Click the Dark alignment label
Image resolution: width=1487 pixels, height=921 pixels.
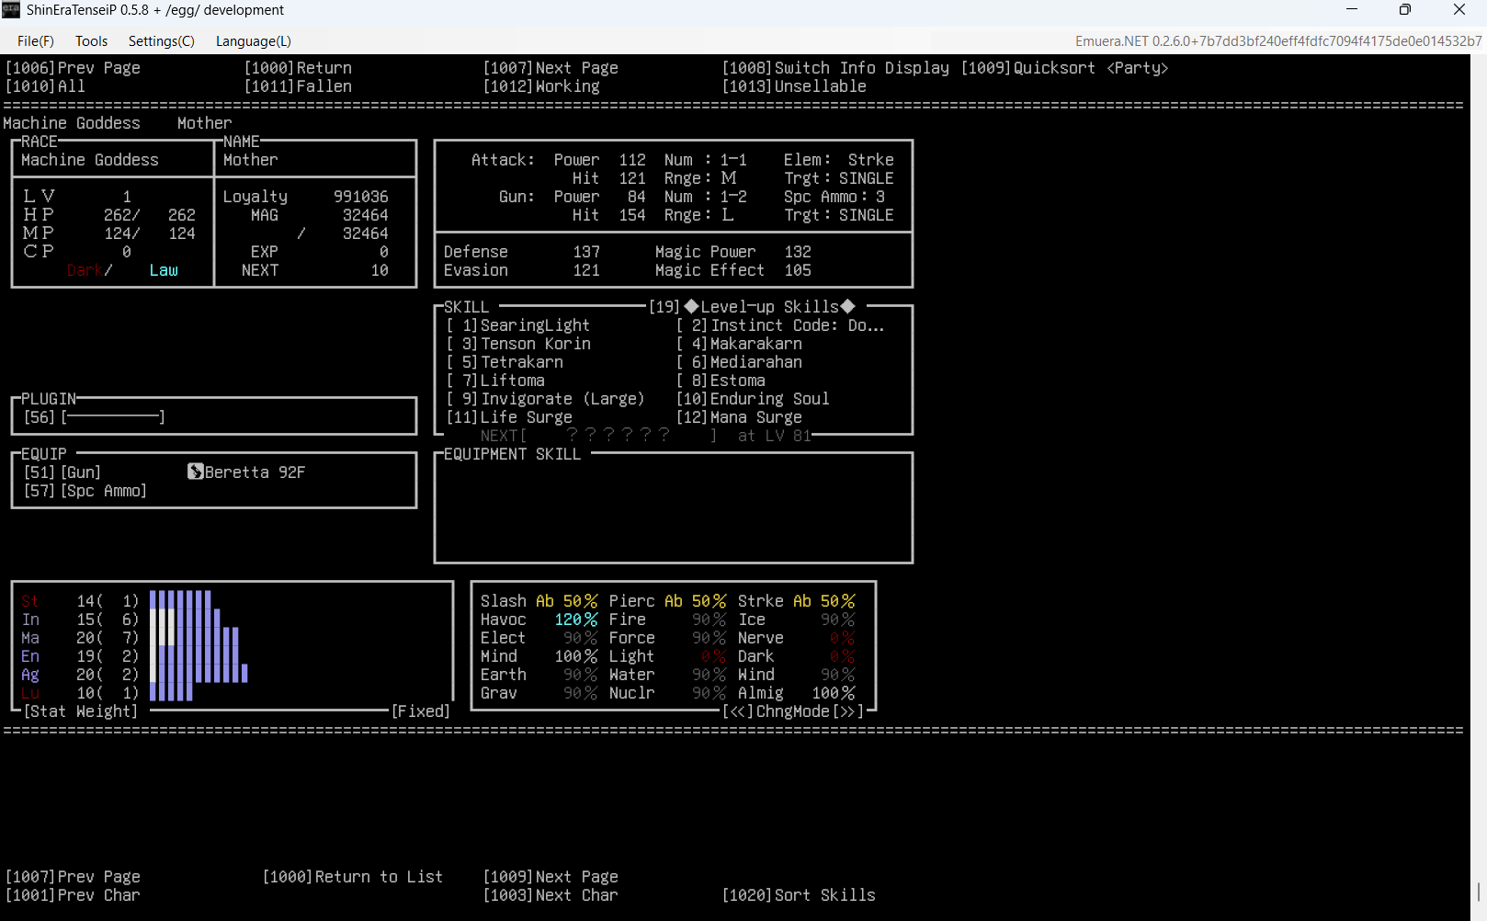(85, 270)
